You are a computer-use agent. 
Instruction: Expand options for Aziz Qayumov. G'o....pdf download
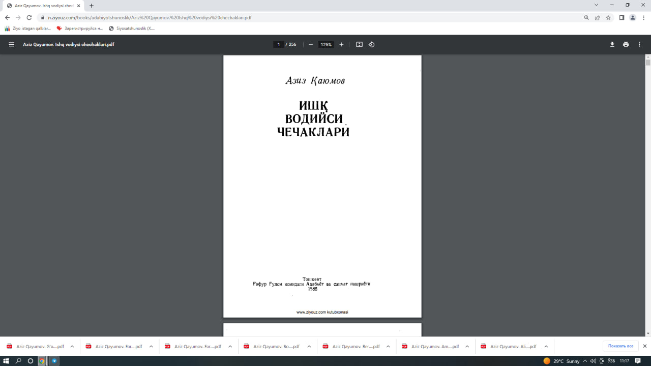click(72, 346)
